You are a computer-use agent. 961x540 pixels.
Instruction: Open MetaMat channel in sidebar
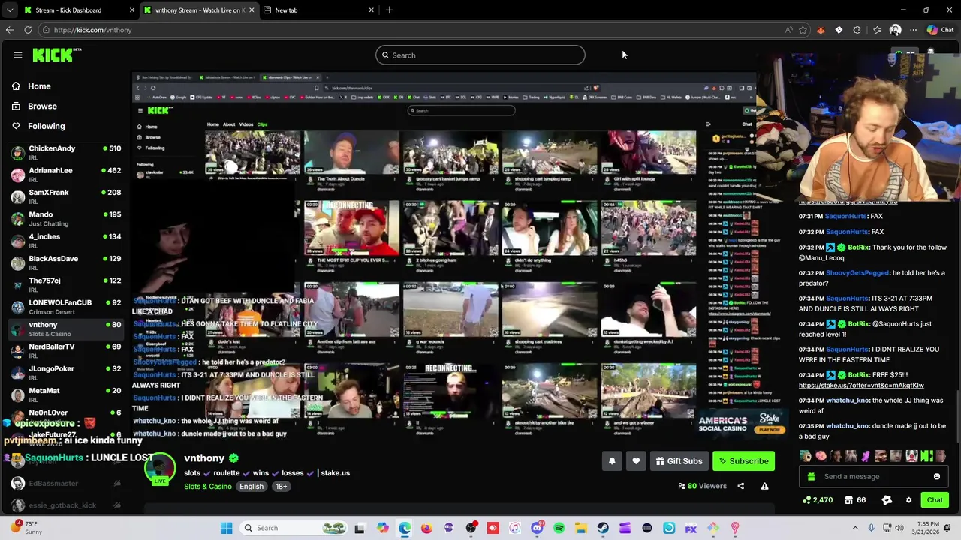point(66,395)
